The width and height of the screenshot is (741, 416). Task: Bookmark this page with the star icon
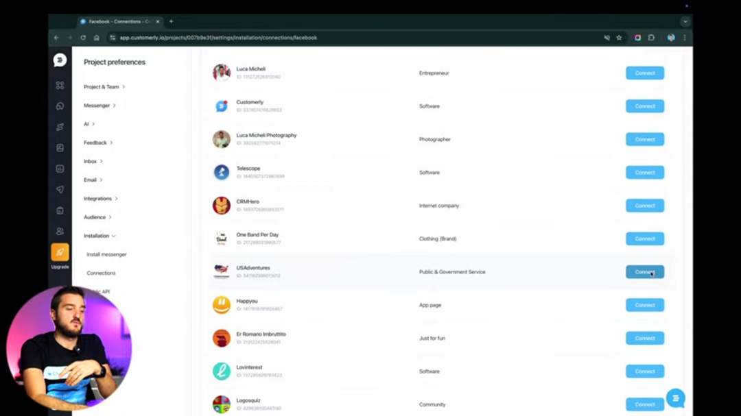pos(619,38)
